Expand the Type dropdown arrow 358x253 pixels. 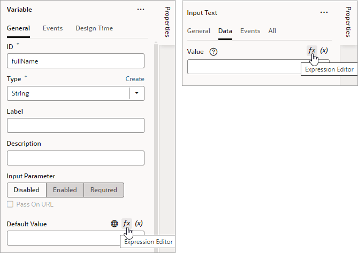(137, 93)
